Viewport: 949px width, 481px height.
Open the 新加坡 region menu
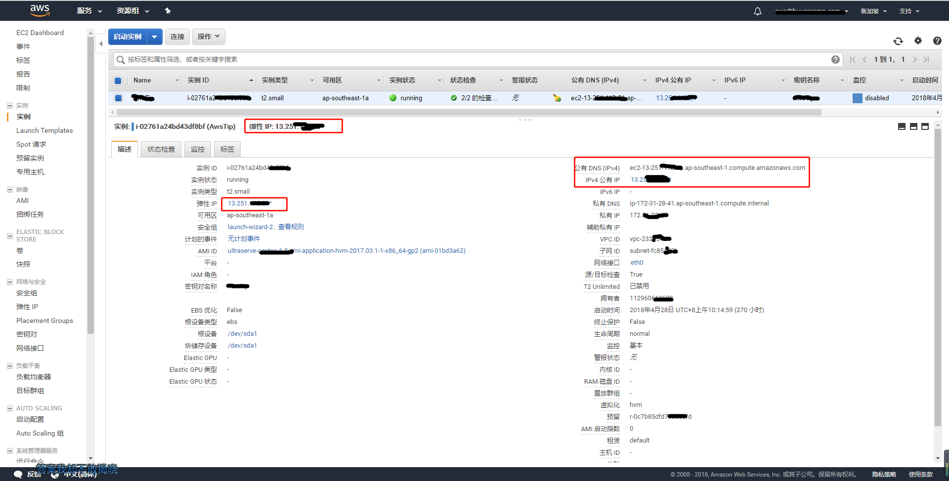coord(873,11)
